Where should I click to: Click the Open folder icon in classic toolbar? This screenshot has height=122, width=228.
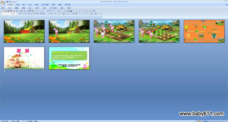click(5, 11)
